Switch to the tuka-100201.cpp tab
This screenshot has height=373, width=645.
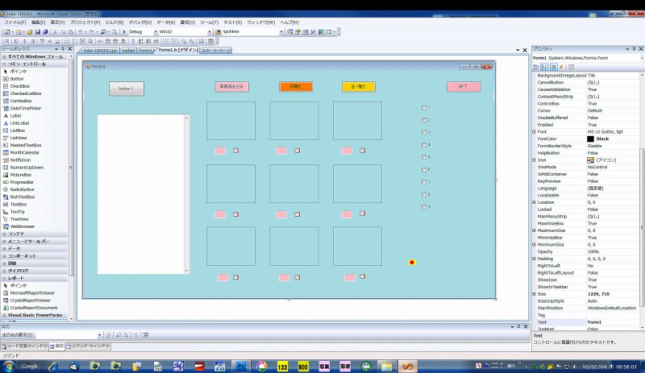(101, 50)
